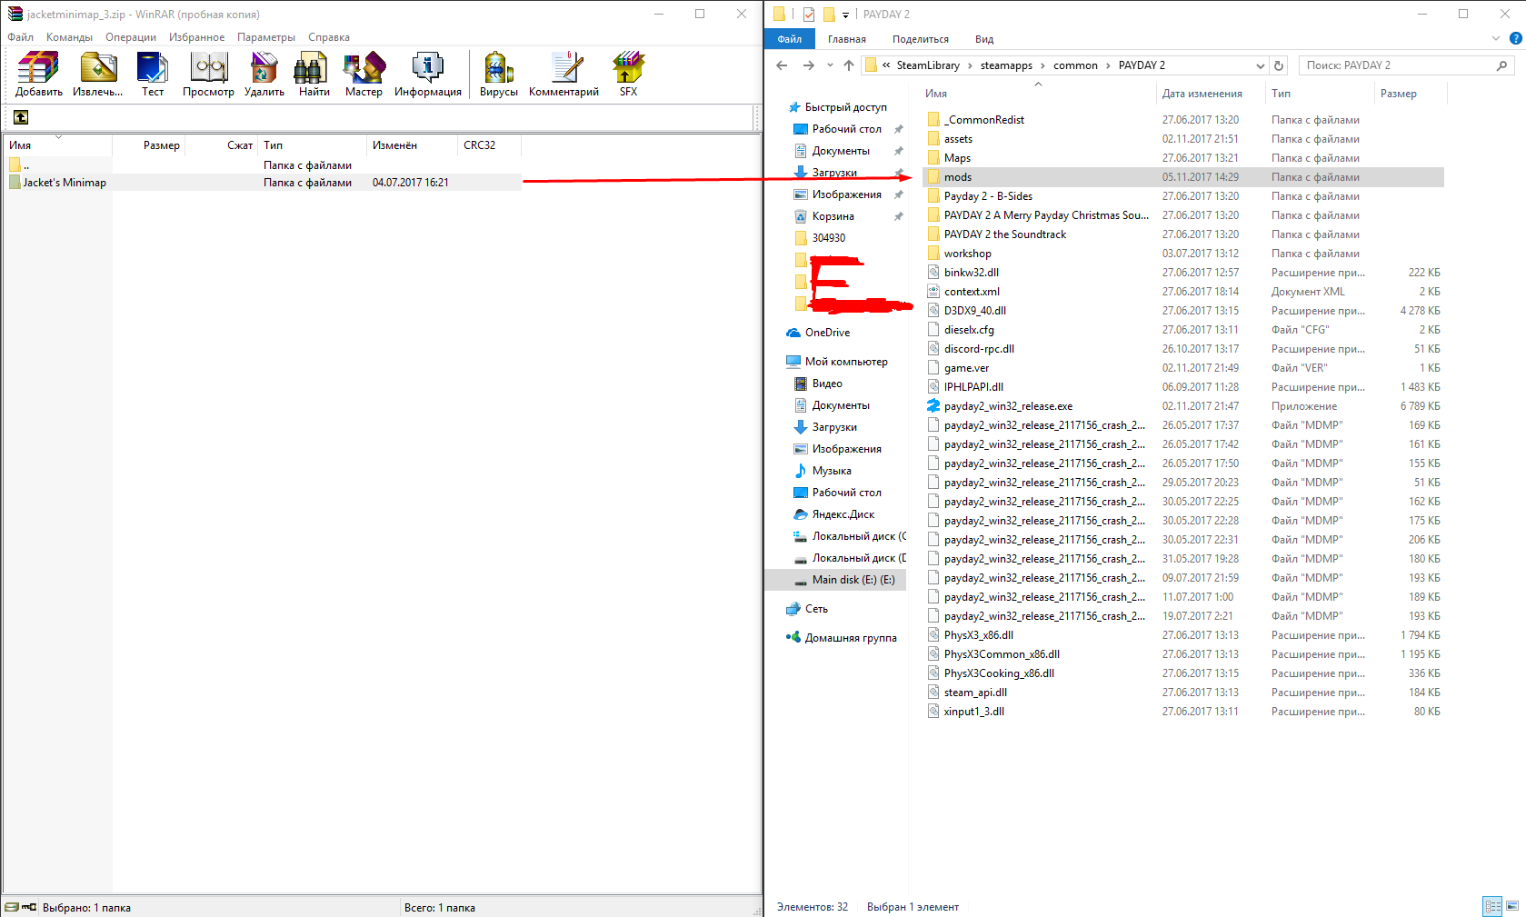The height and width of the screenshot is (917, 1526).
Task: Open WinRAR Избранное menu
Action: pyautogui.click(x=196, y=37)
